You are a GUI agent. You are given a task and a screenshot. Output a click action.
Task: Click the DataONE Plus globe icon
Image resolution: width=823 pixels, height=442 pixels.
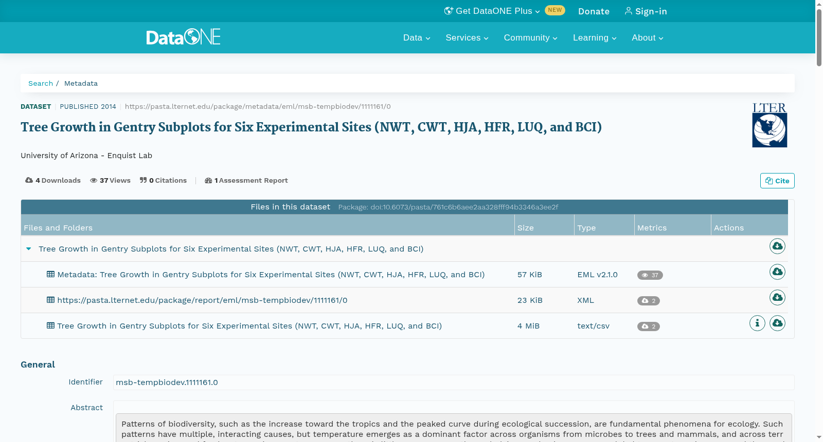(449, 11)
